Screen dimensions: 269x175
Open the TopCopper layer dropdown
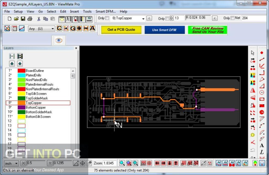pos(143,19)
